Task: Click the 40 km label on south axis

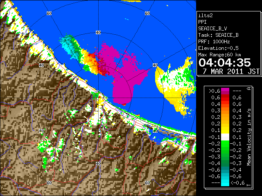Action: point(98,163)
